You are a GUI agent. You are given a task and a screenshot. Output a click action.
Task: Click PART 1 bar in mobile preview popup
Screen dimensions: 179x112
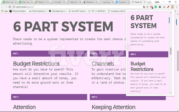point(148,54)
